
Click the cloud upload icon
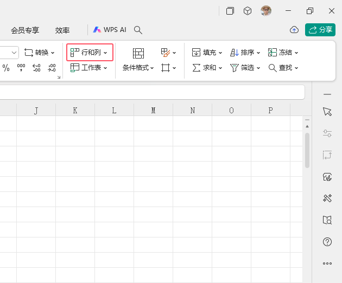coord(294,30)
